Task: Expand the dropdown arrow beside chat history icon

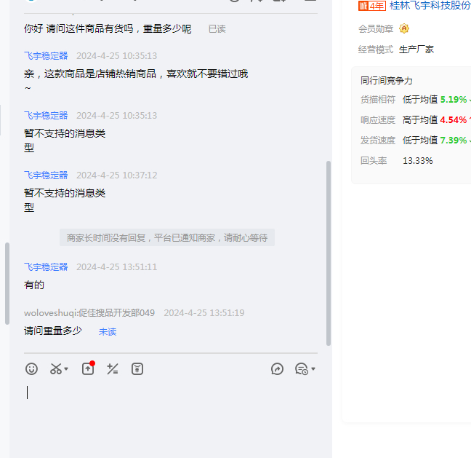Action: coord(313,369)
